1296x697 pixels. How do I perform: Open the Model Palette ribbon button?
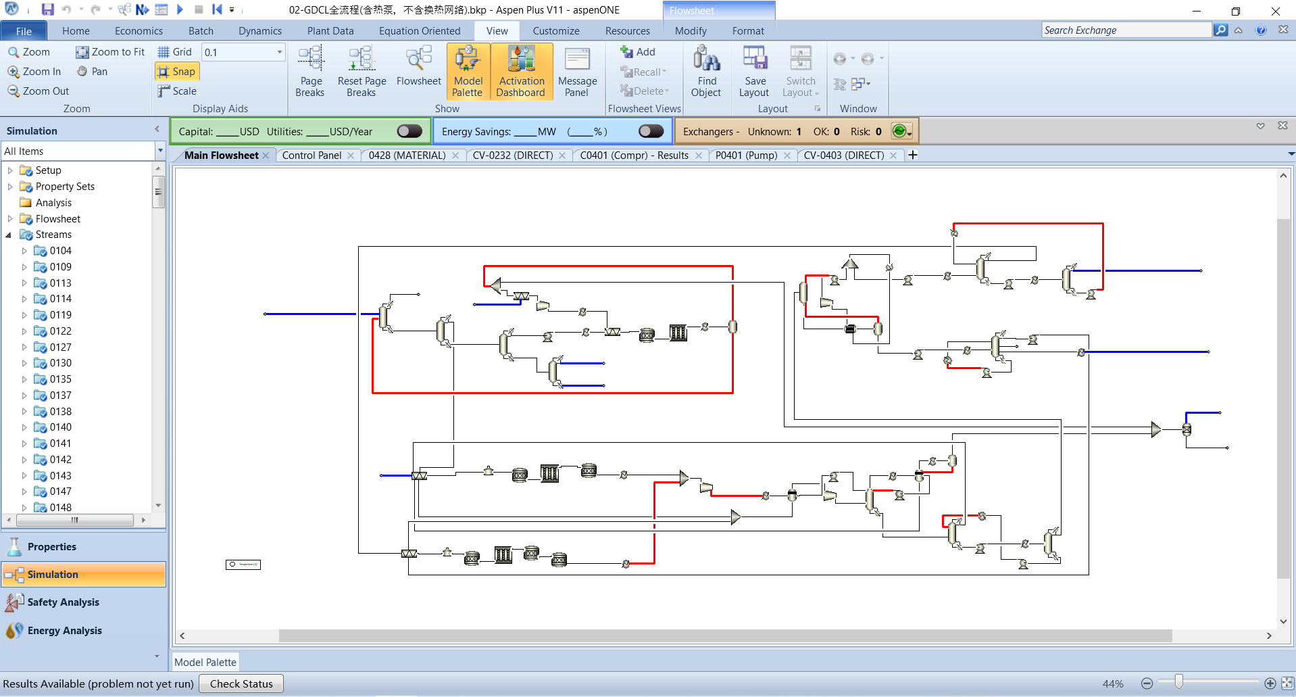point(468,72)
